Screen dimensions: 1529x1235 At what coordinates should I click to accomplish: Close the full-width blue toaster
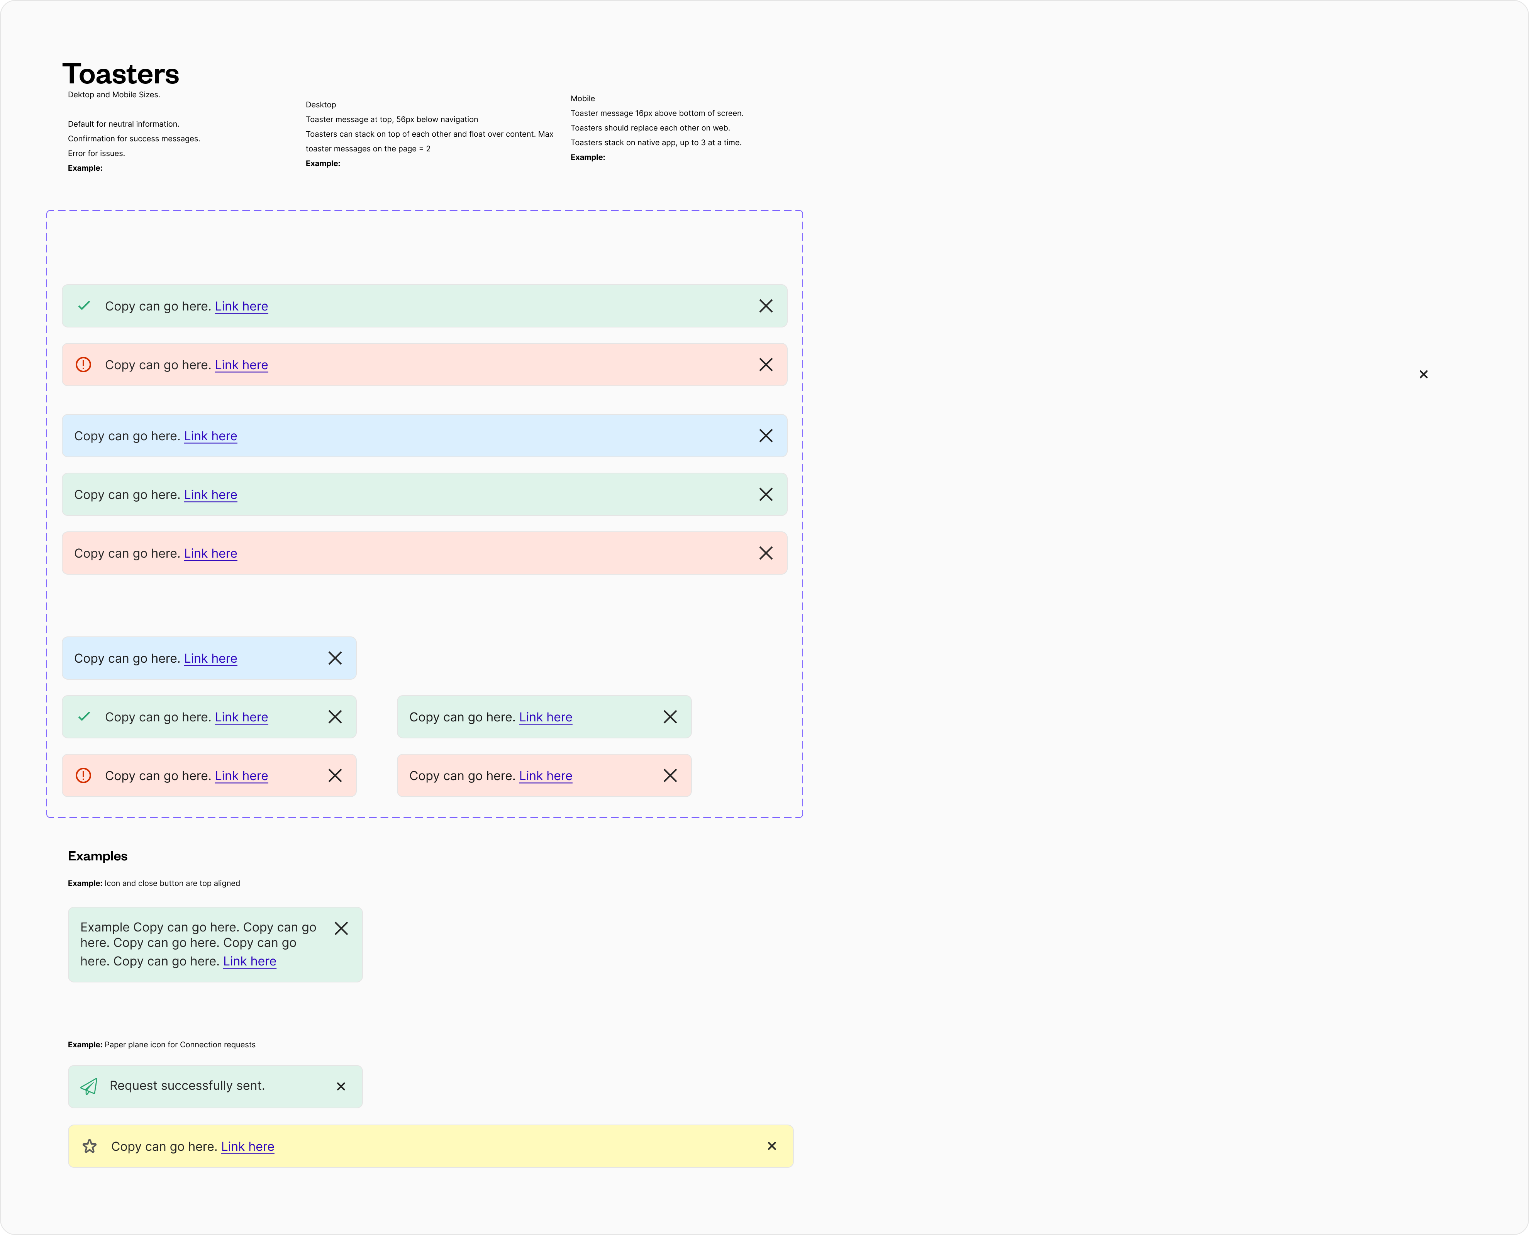point(766,436)
